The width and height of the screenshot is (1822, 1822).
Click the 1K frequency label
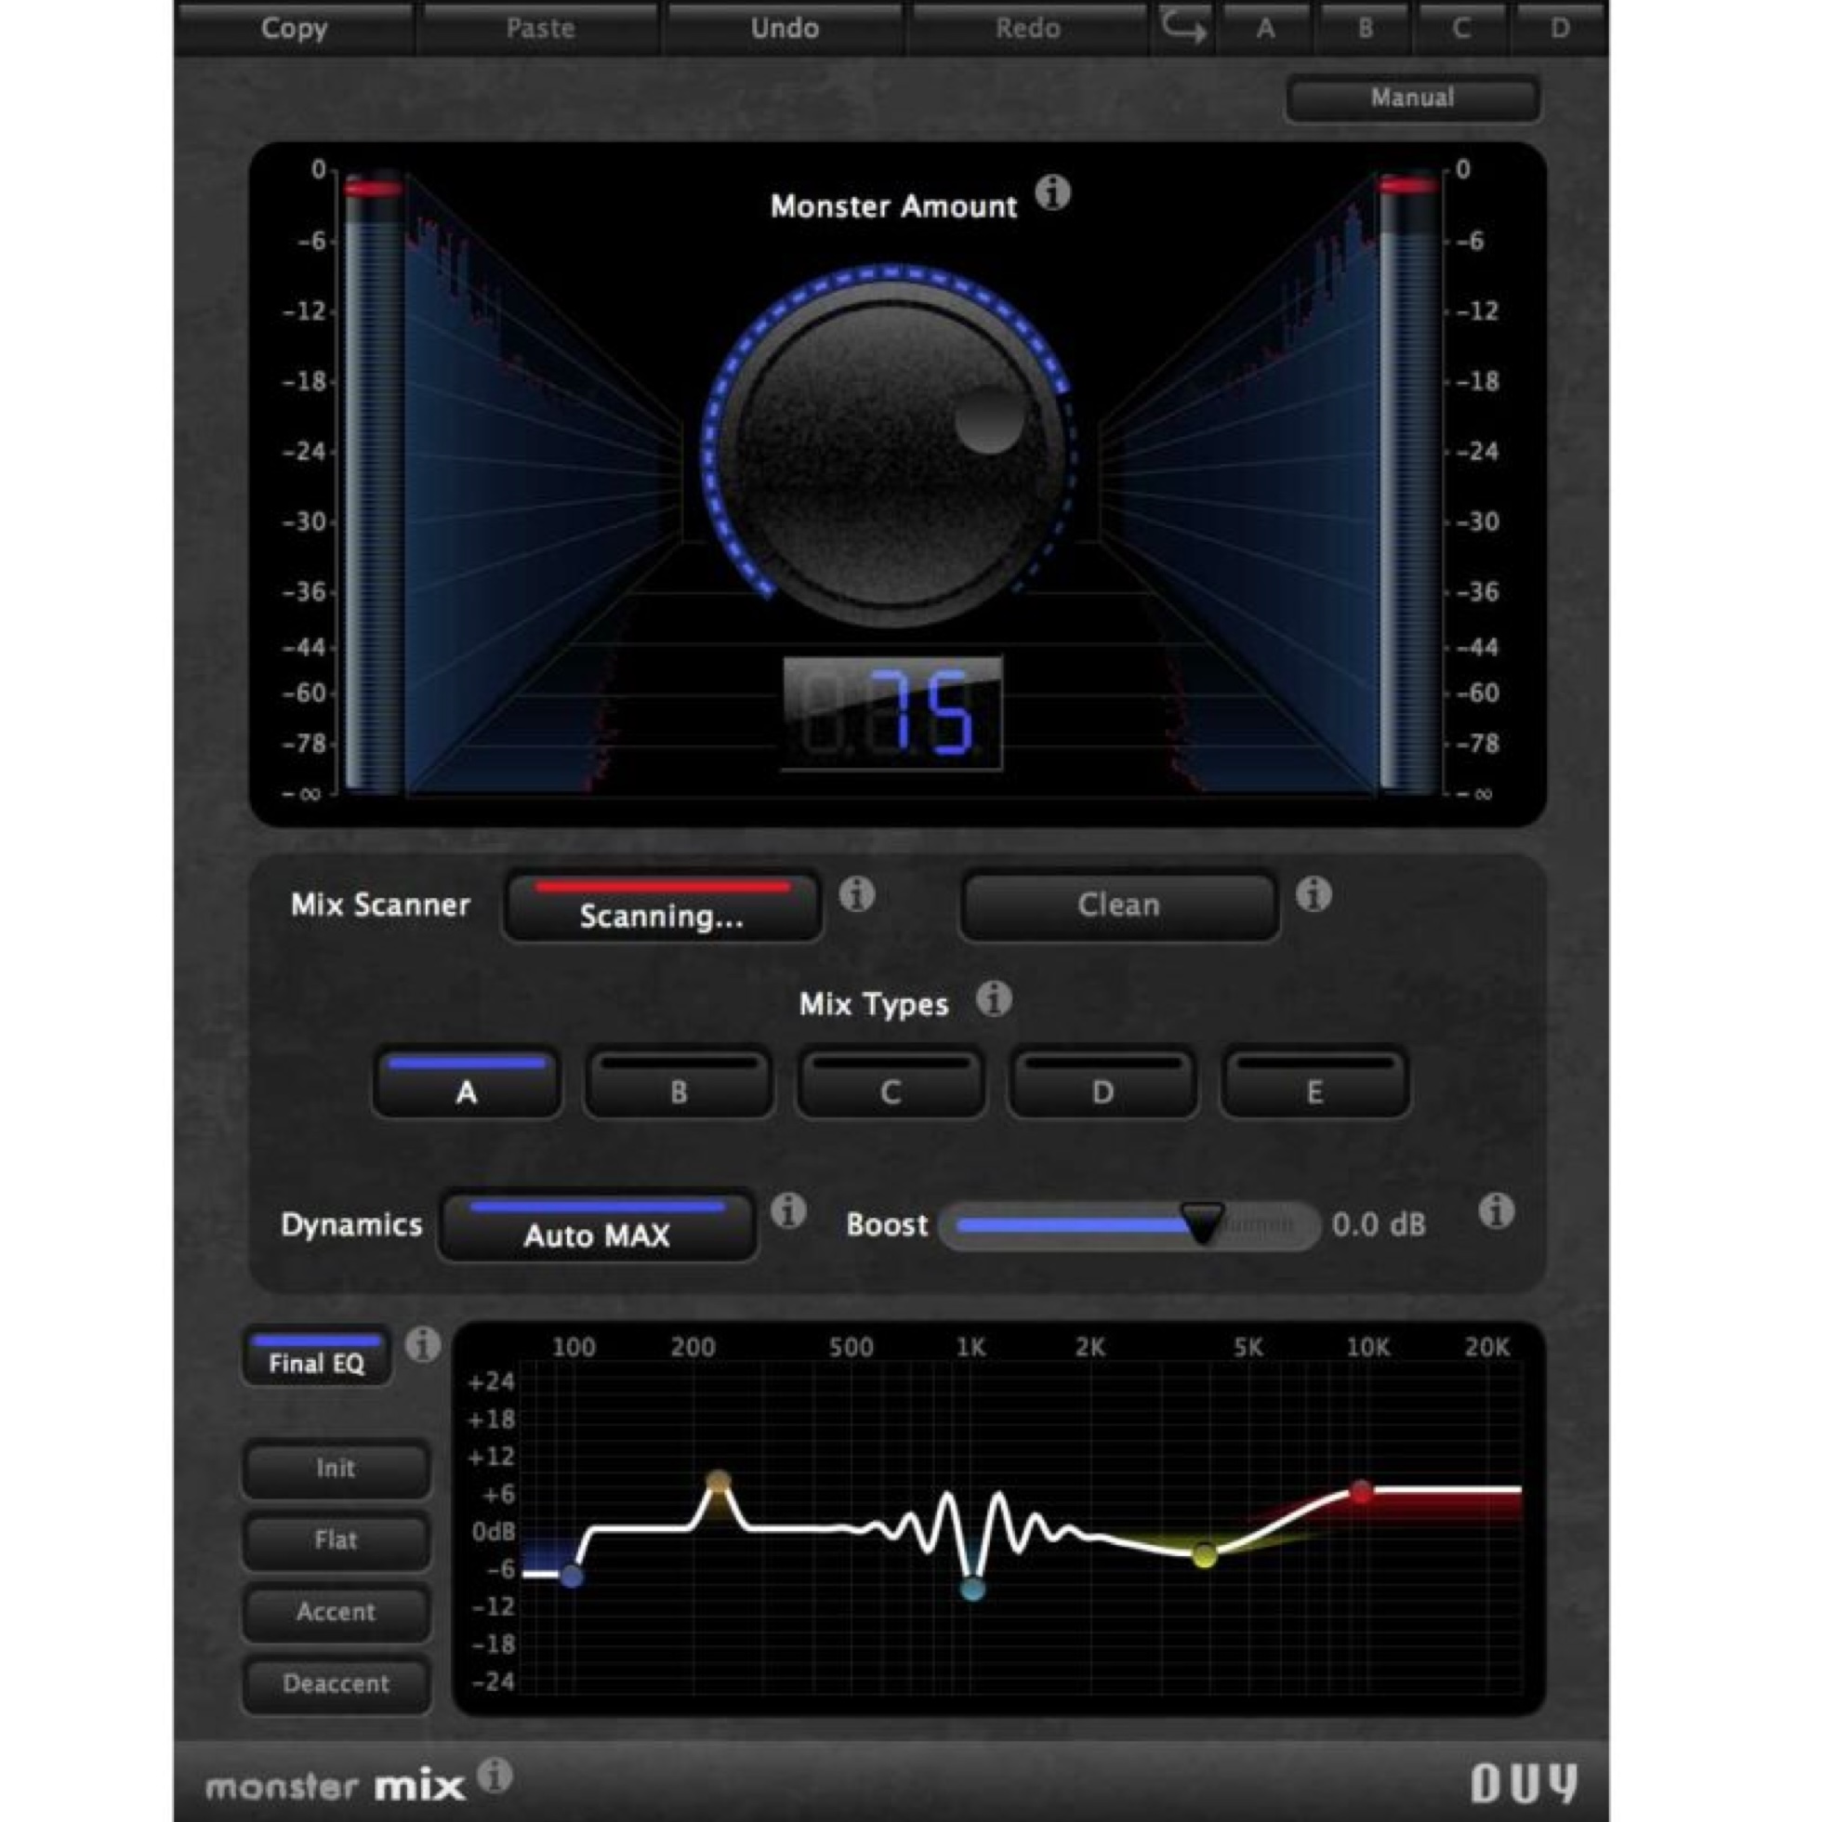tap(970, 1347)
